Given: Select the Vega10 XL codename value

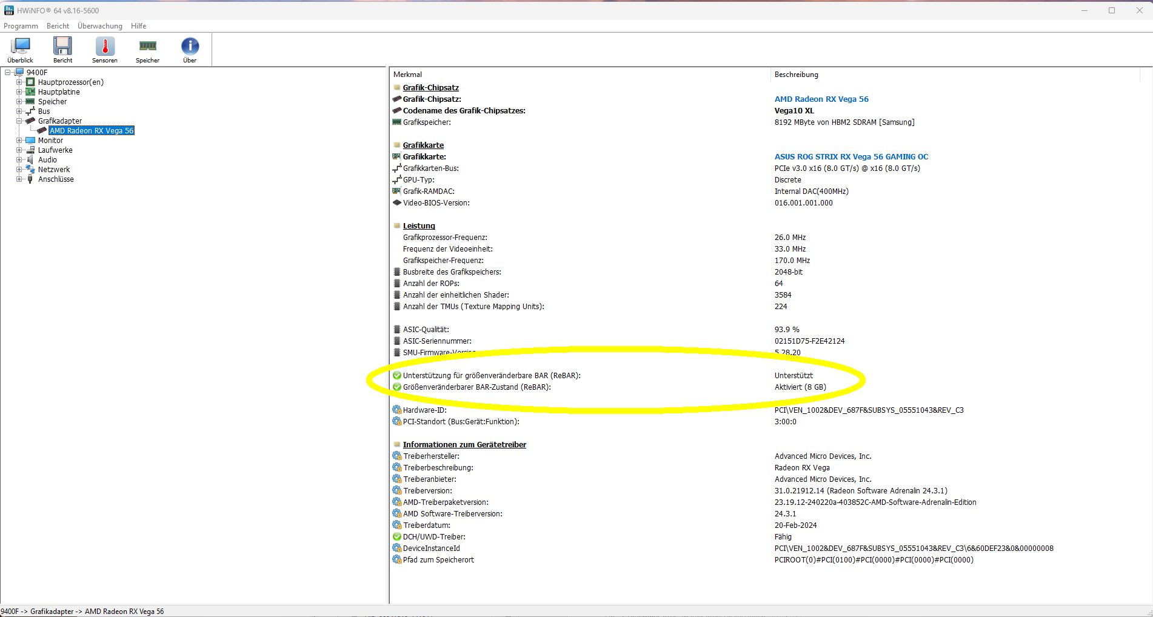Looking at the screenshot, I should point(794,111).
